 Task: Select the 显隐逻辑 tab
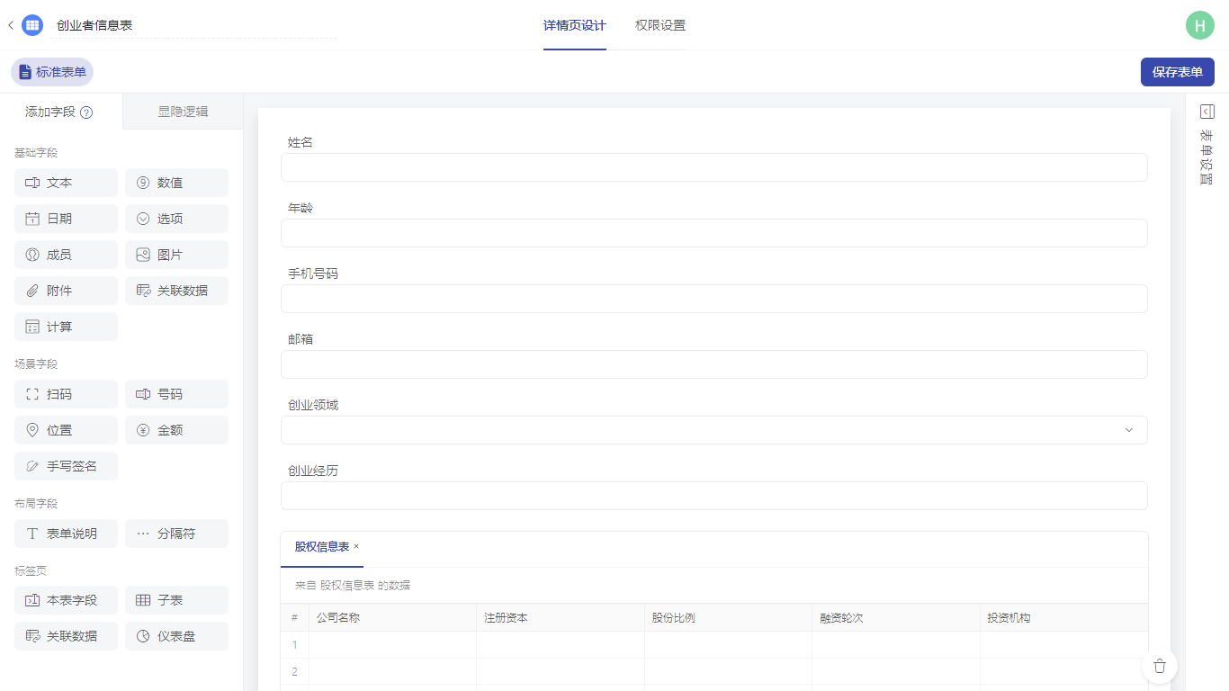click(183, 112)
